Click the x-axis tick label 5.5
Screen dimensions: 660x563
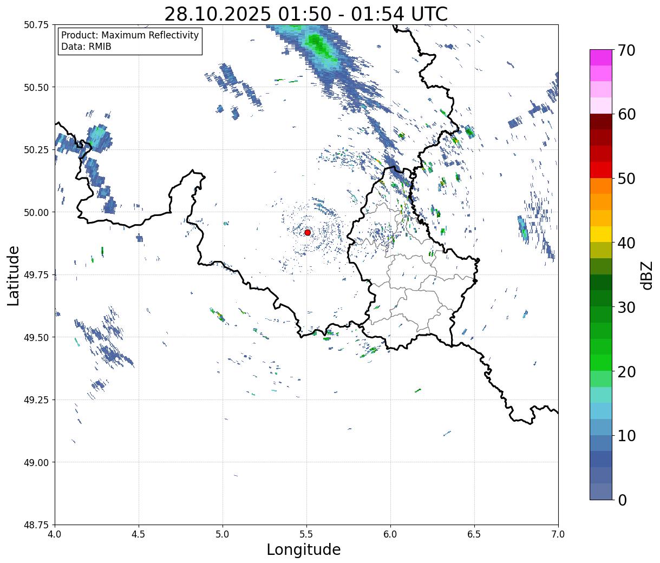point(306,534)
